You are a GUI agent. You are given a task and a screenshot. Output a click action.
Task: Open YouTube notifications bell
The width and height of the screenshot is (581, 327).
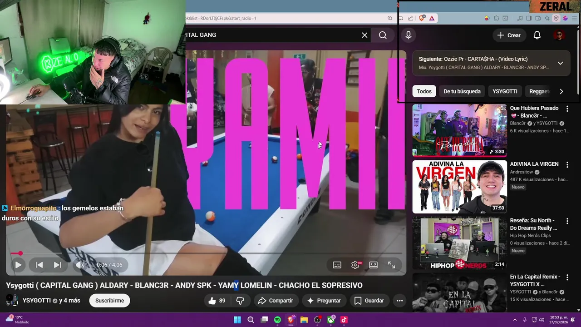537,35
